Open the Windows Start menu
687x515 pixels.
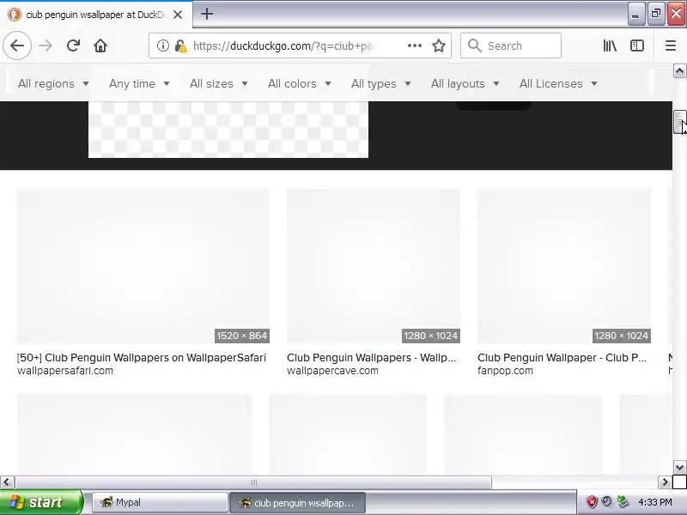[41, 502]
